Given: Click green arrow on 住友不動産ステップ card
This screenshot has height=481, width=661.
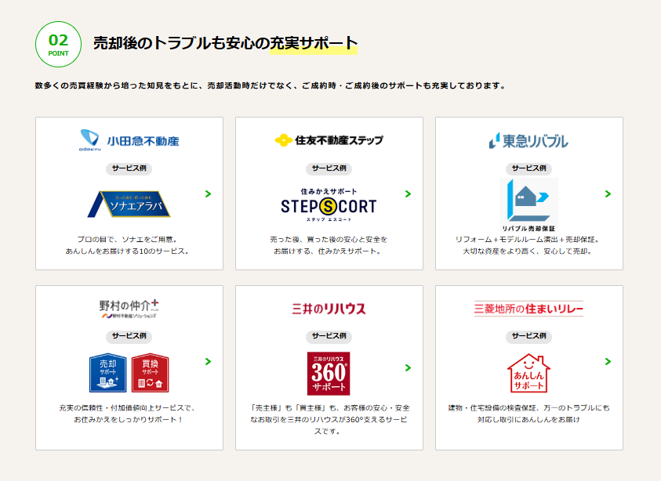Looking at the screenshot, I should 408,193.
